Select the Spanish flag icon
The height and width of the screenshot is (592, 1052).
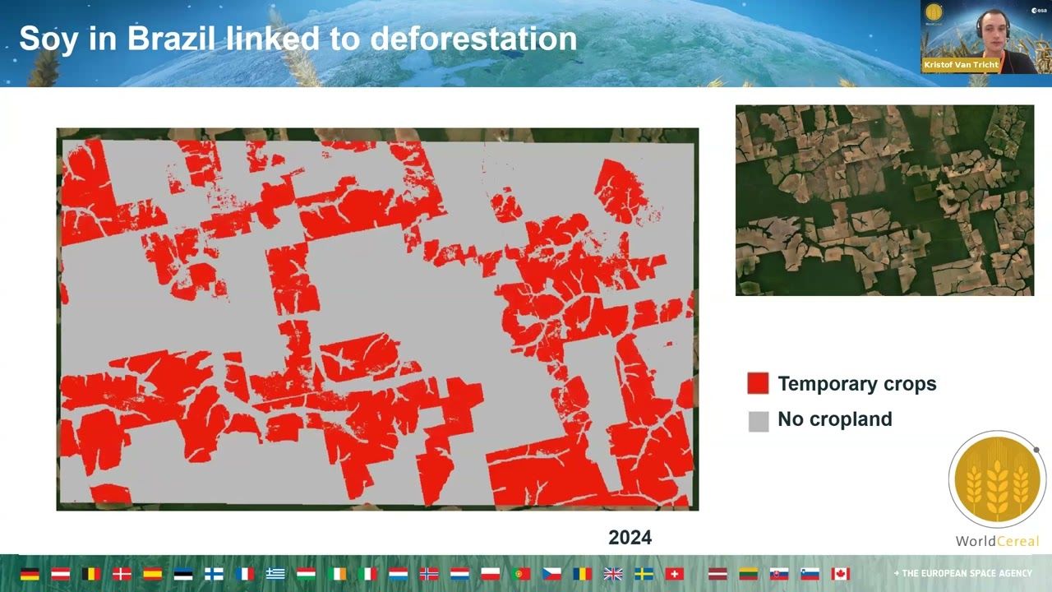pyautogui.click(x=152, y=574)
